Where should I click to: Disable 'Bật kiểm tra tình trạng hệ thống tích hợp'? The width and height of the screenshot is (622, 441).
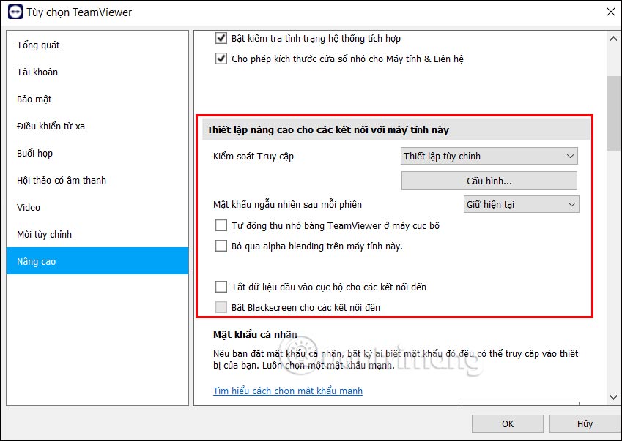click(x=221, y=38)
